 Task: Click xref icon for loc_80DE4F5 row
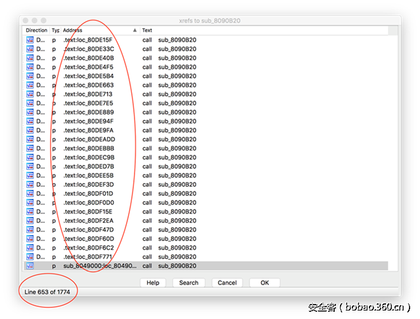(30, 67)
